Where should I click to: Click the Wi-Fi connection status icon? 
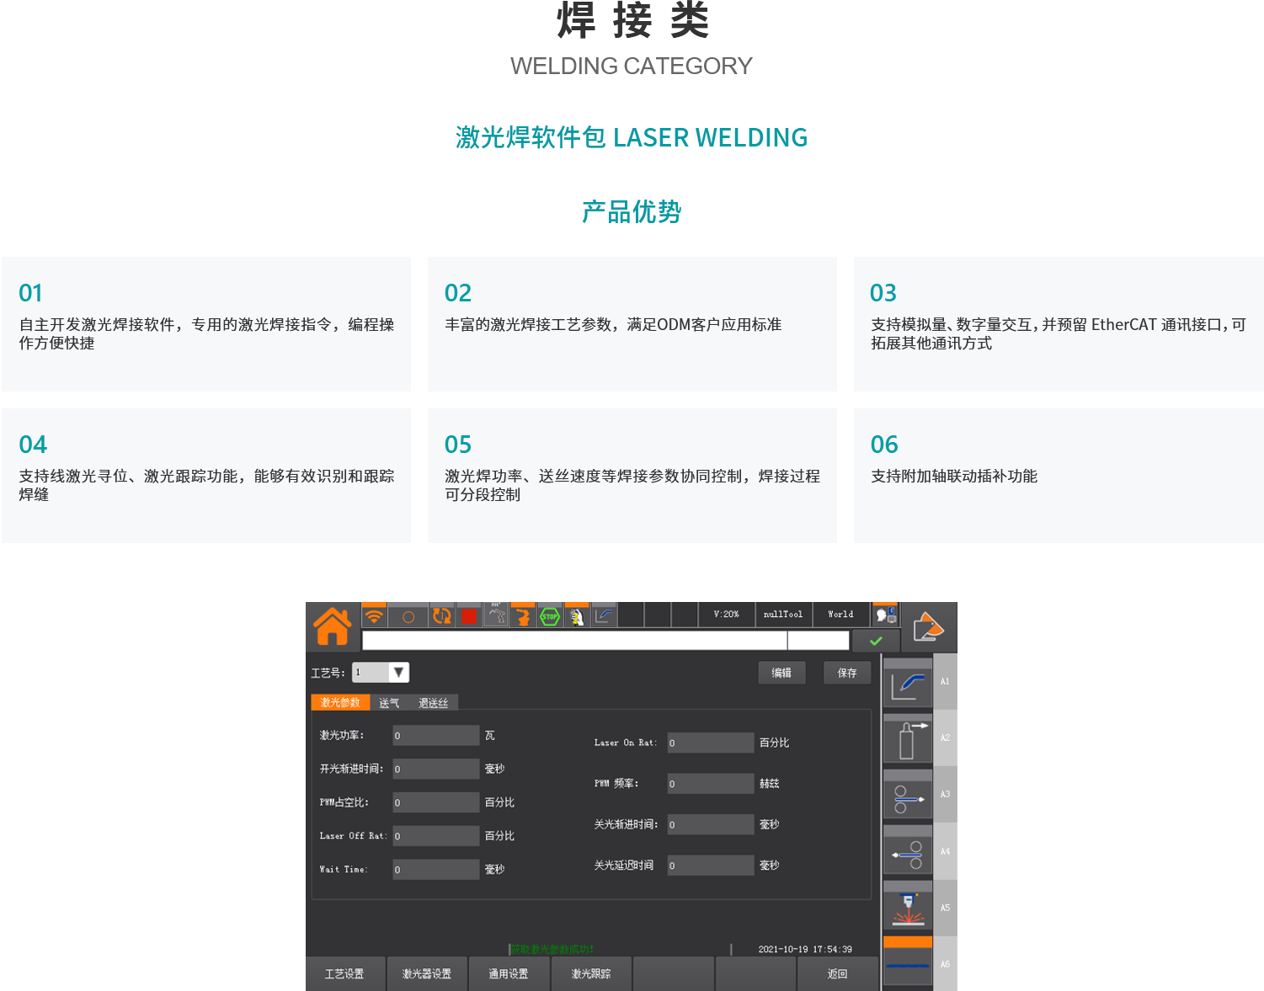374,616
